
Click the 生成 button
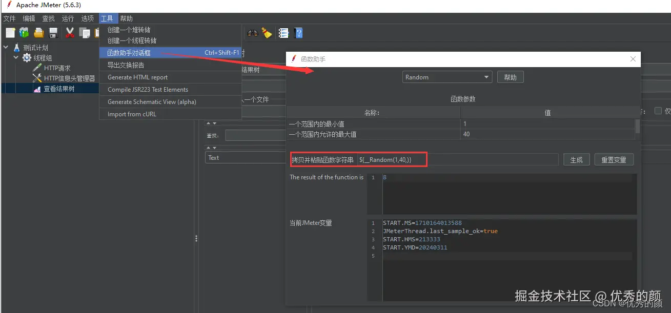click(577, 160)
